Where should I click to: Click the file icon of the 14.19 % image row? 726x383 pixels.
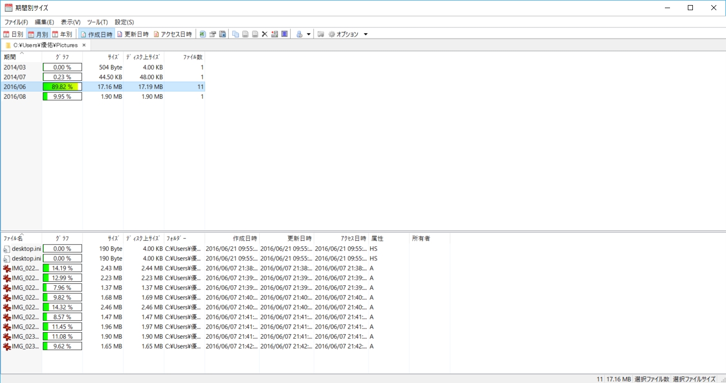click(7, 268)
